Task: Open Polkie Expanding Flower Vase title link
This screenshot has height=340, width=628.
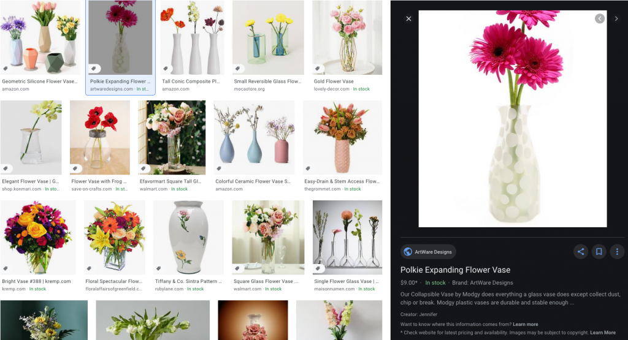Action: [x=456, y=270]
